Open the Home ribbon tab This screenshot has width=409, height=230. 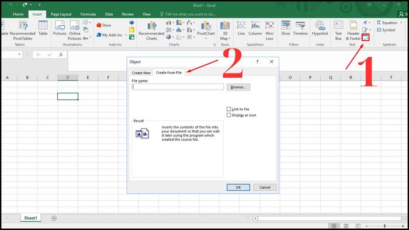(x=18, y=14)
